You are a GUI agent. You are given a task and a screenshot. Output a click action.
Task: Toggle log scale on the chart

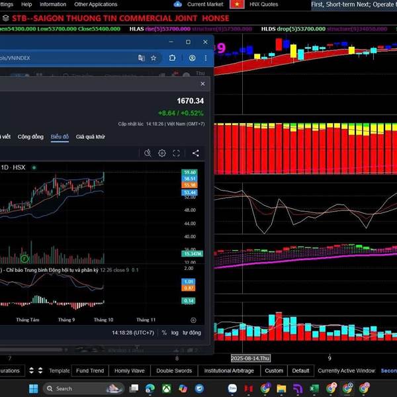(x=175, y=333)
